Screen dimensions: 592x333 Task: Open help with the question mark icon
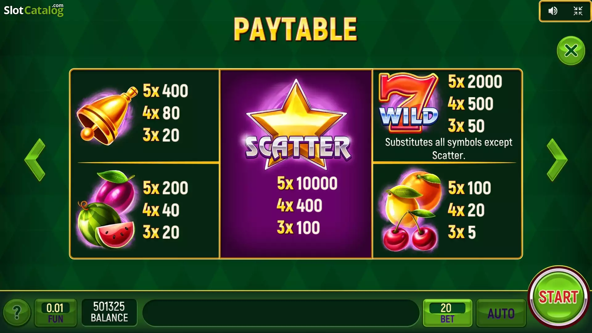(17, 313)
